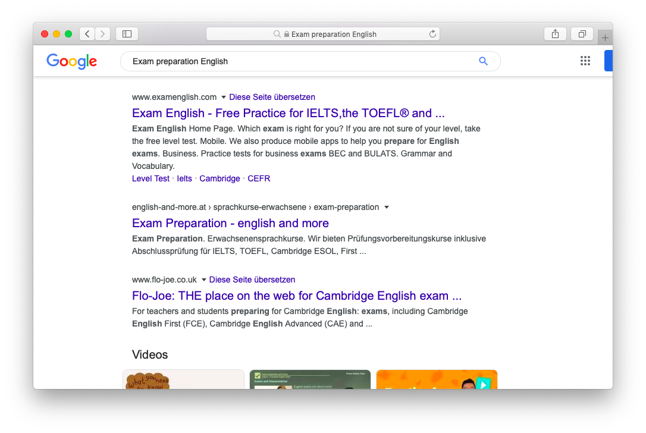The height and width of the screenshot is (433, 646).
Task: Click the www.flo-joe.co.uk URL text
Action: pos(164,280)
